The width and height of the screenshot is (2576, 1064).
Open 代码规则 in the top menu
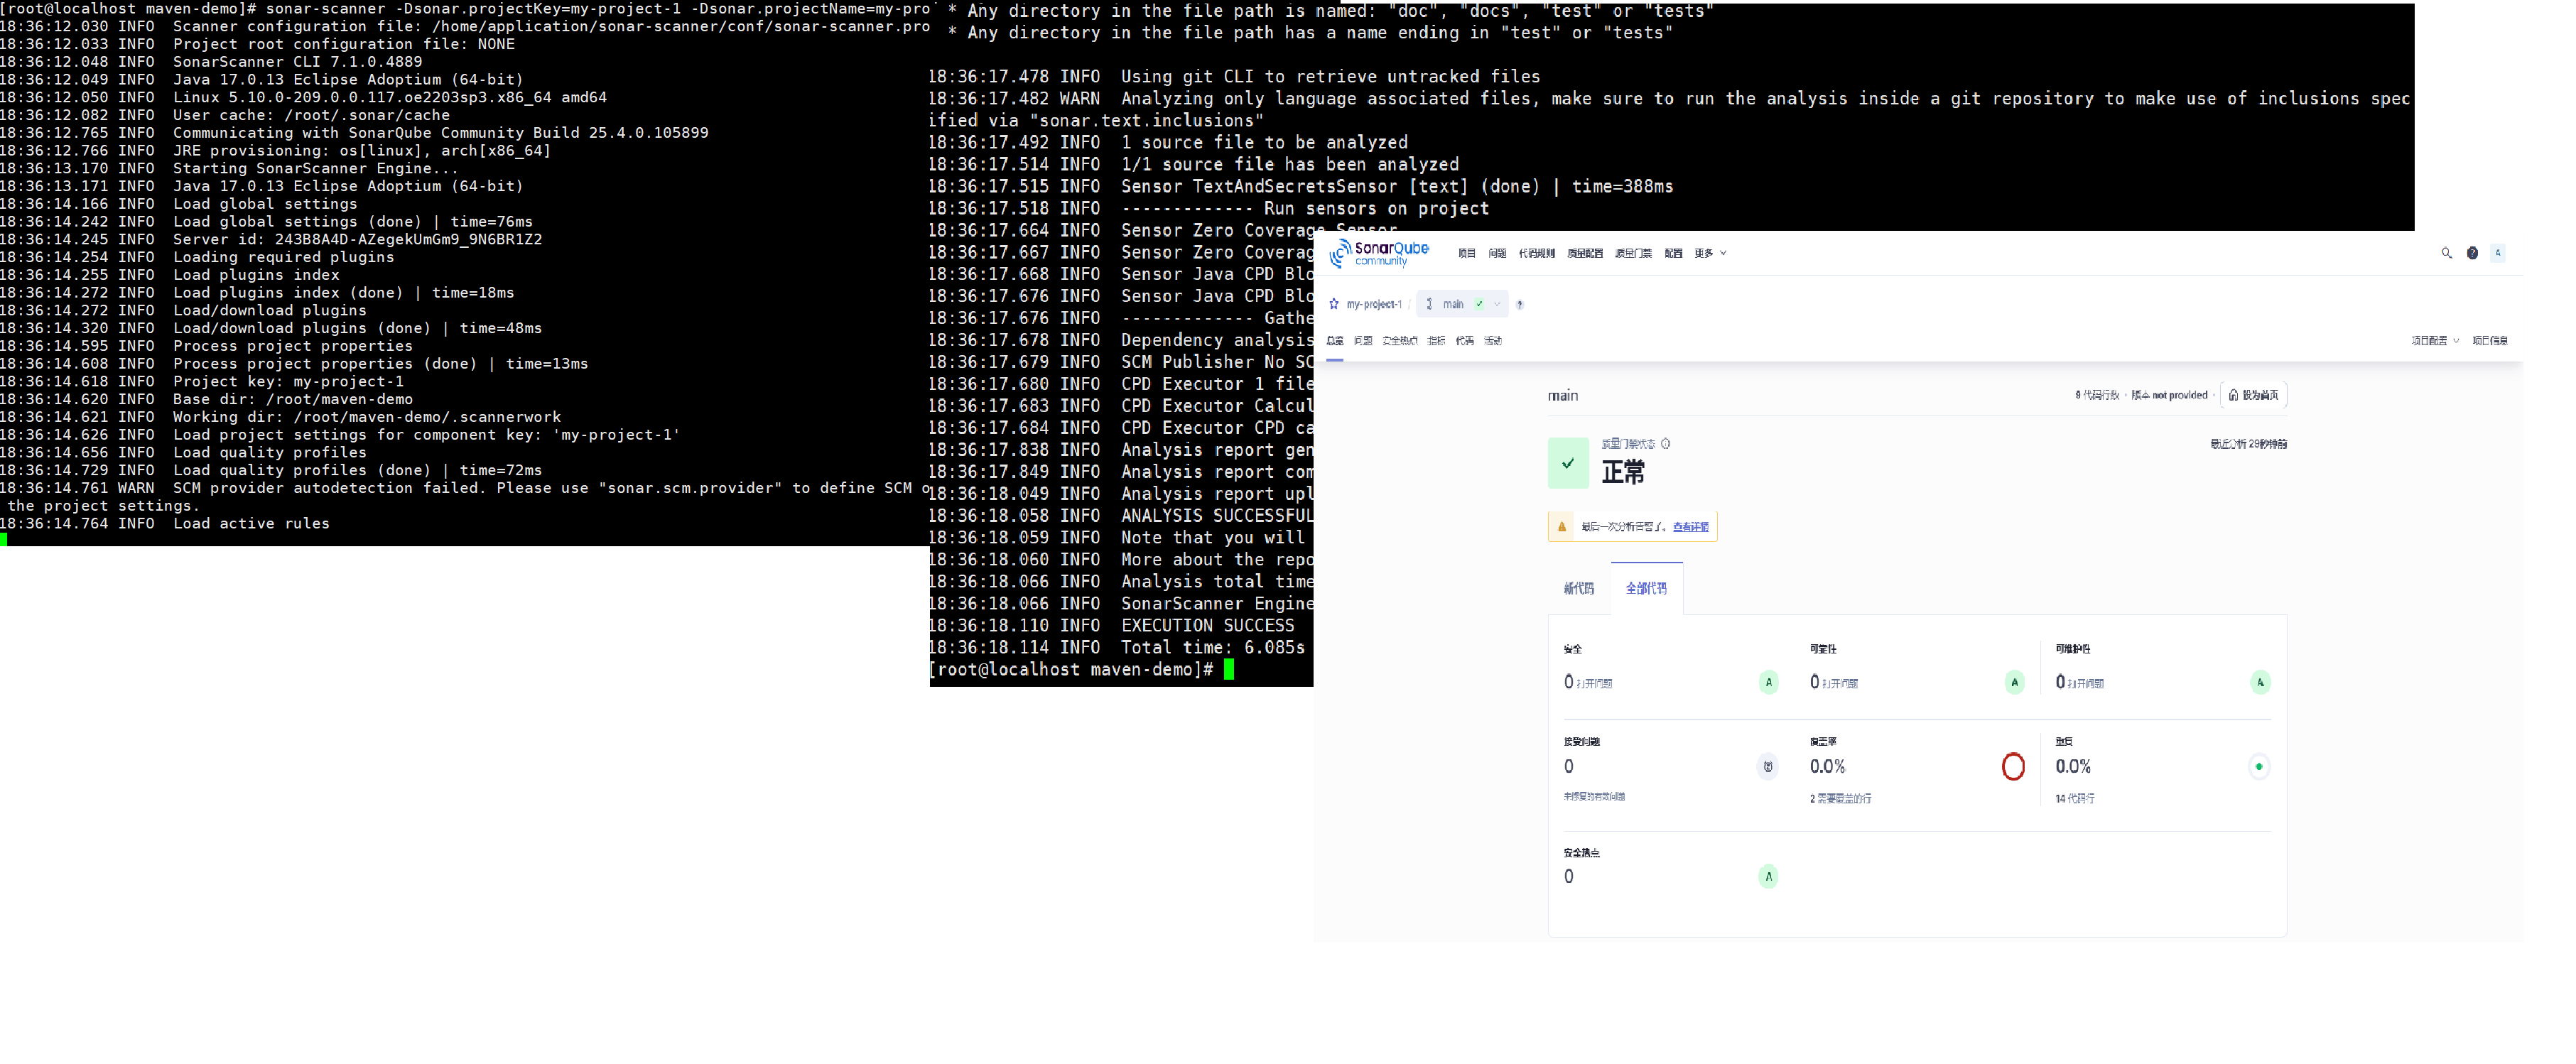click(x=1536, y=254)
